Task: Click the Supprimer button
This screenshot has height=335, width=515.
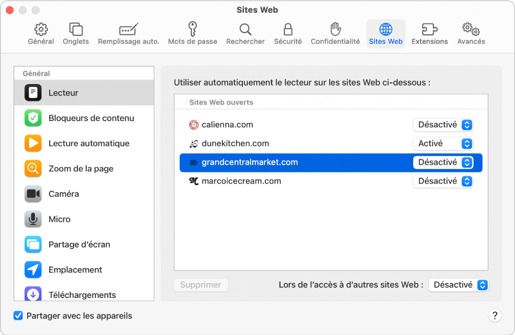Action: [201, 285]
